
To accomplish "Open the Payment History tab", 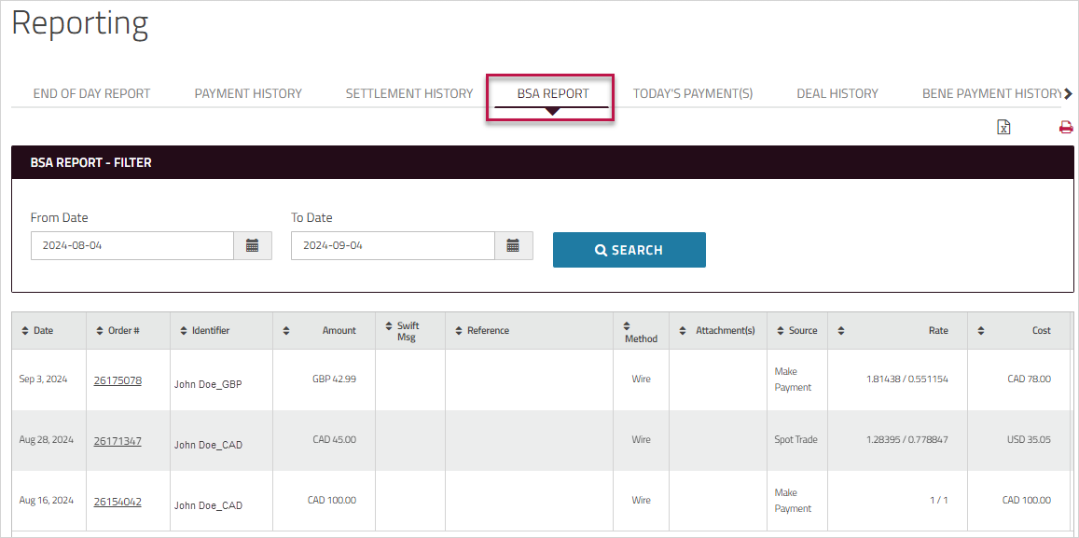I will point(248,93).
